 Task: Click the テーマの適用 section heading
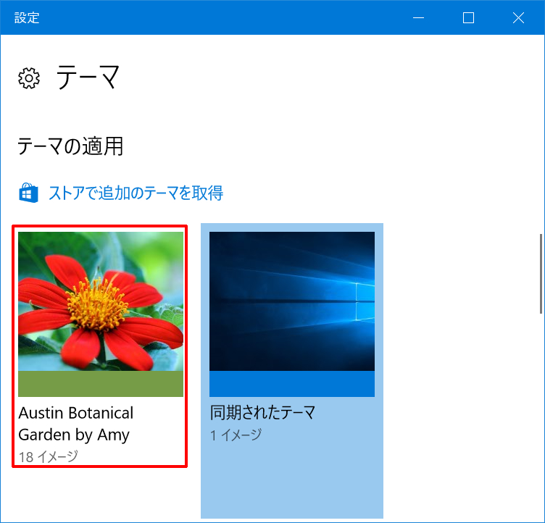(x=70, y=146)
